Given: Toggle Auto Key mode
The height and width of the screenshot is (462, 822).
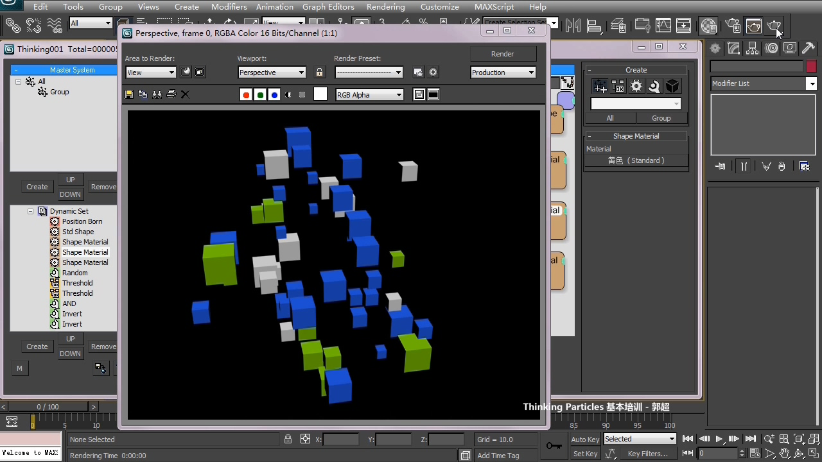Looking at the screenshot, I should click(x=585, y=440).
